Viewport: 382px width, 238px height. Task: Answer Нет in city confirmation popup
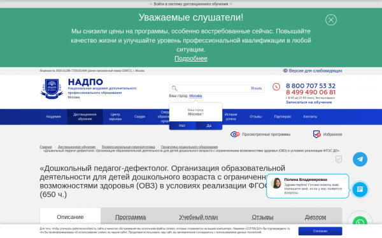coord(182,126)
